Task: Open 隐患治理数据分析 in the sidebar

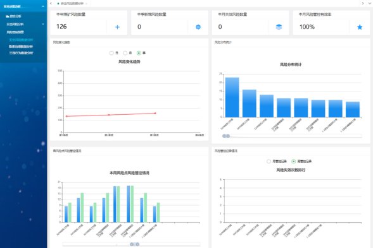Action: tap(21, 47)
